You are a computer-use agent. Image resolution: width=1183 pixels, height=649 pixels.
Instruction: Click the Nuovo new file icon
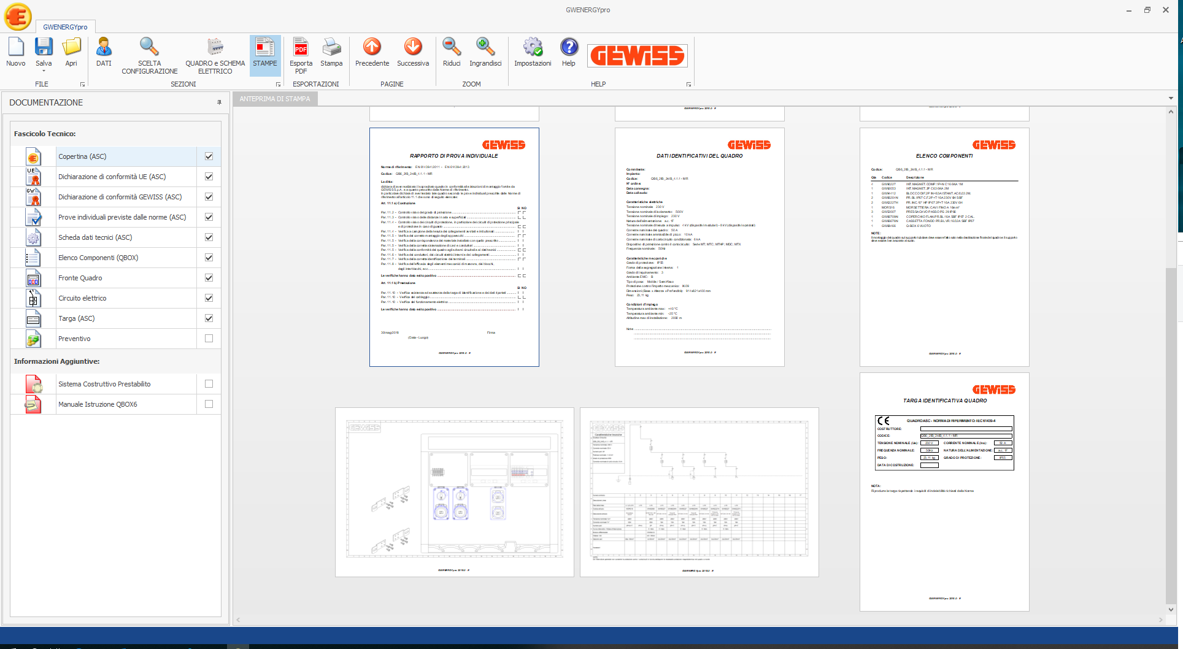click(16, 47)
